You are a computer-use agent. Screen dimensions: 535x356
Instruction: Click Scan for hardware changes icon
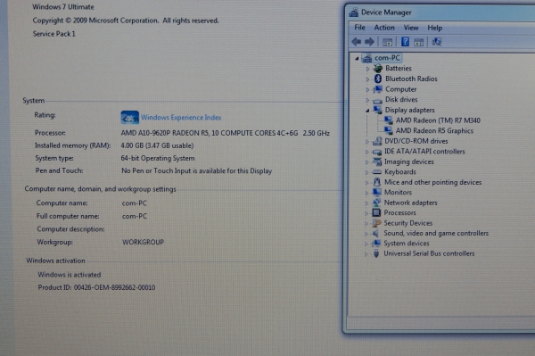437,42
